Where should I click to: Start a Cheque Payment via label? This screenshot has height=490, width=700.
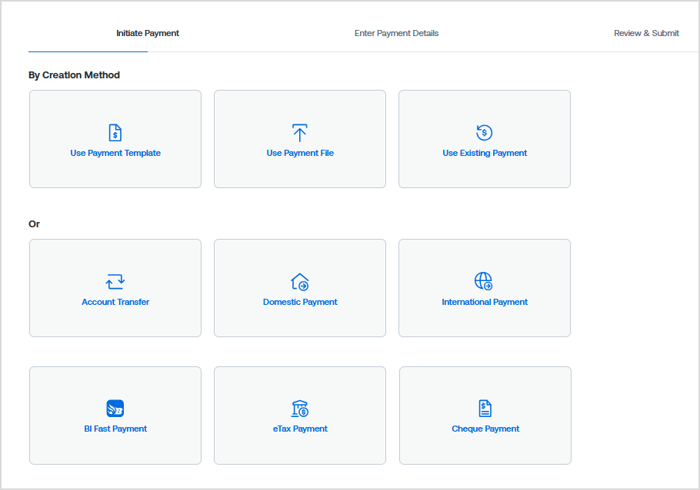point(485,429)
